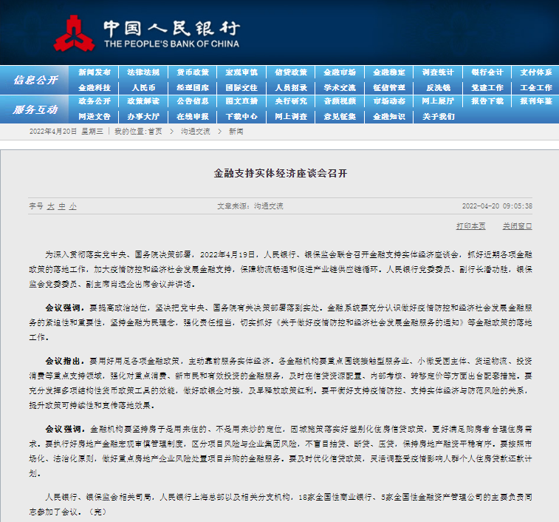This screenshot has width=559, height=522.
Task: Open 图文直播 section
Action: coord(241,101)
